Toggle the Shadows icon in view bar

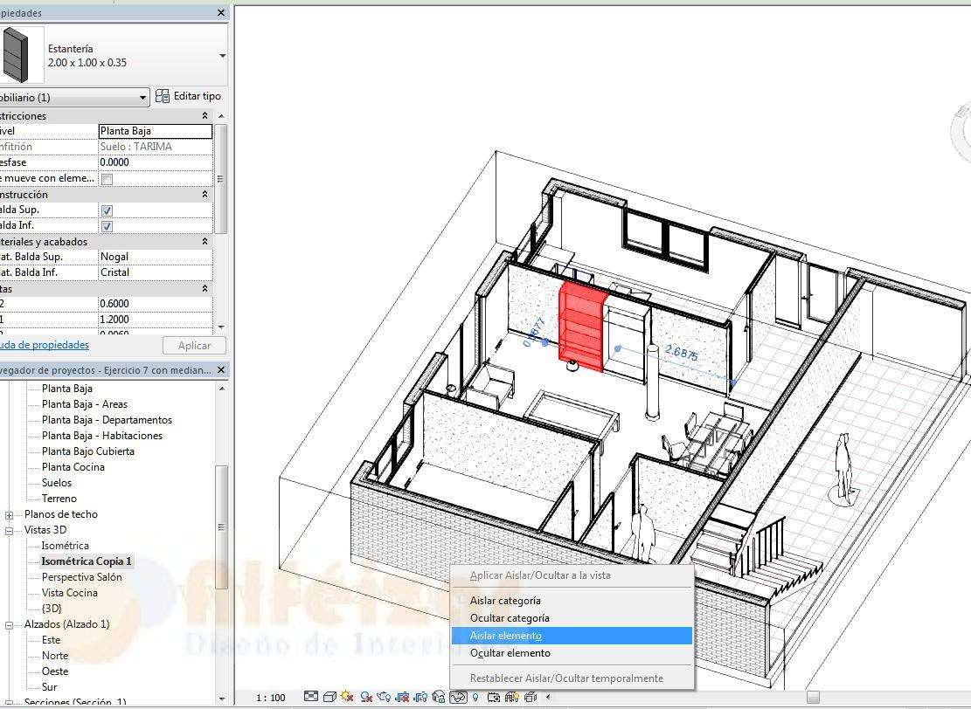[x=367, y=697]
